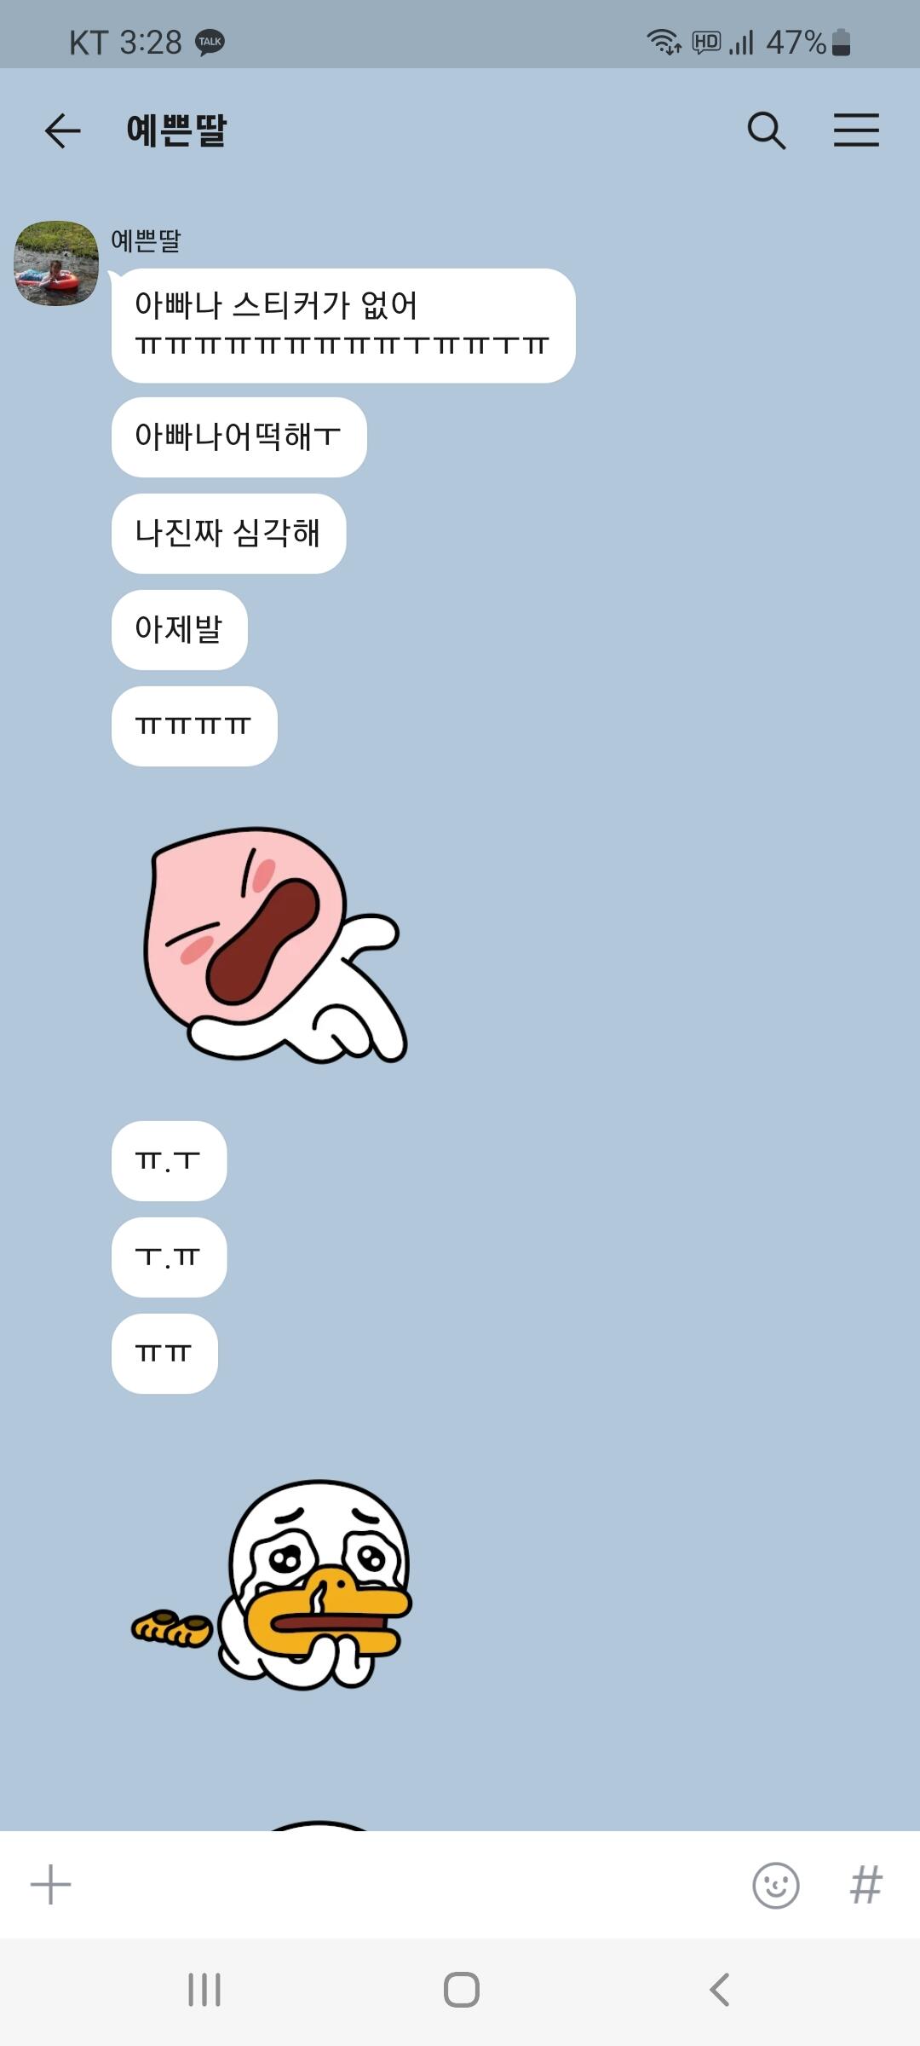Viewport: 920px width, 2046px height.
Task: Tap the '아제발' message bubble
Action: click(180, 630)
